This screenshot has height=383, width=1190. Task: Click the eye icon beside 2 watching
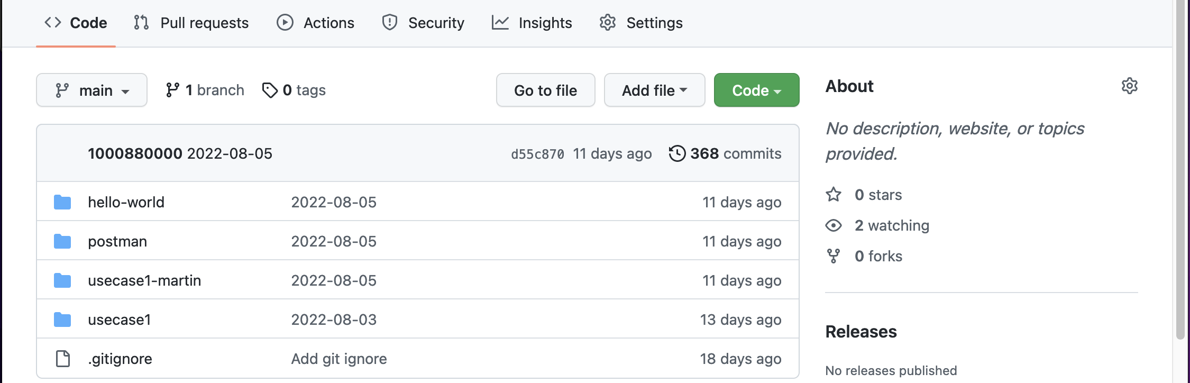(x=834, y=225)
